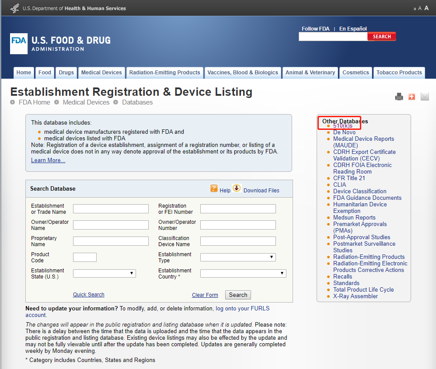Screen dimensions: 436x369
Task: Click the red plus share icon
Action: click(412, 97)
